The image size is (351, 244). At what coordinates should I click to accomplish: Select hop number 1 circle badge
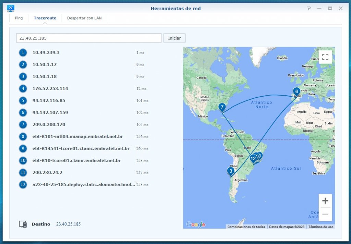pyautogui.click(x=23, y=53)
